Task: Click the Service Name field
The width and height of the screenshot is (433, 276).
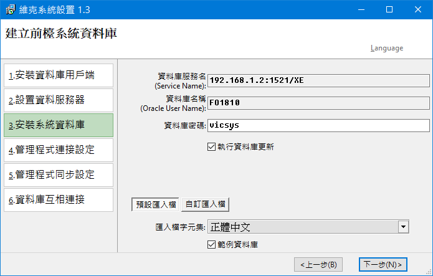Action: pyautogui.click(x=318, y=80)
